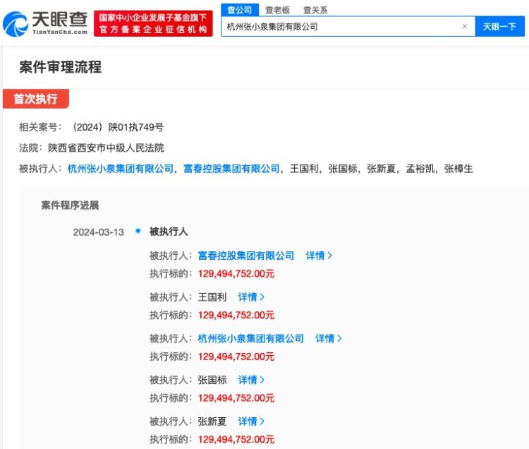Open 富春控股集团有限公司 link in the top 被执行人 line
This screenshot has height=449, width=529.
[x=231, y=169]
